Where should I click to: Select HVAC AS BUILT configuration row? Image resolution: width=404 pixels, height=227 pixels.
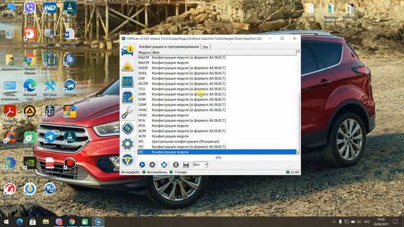click(217, 110)
